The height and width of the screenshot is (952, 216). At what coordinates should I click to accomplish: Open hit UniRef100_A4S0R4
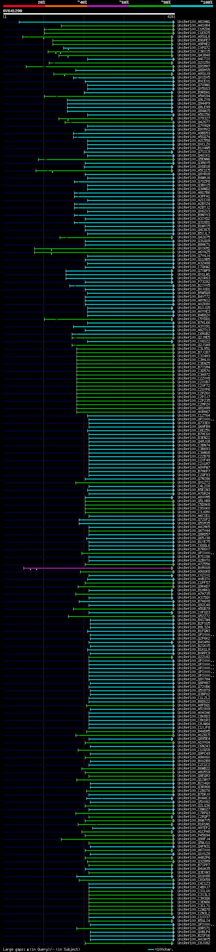tap(194, 26)
